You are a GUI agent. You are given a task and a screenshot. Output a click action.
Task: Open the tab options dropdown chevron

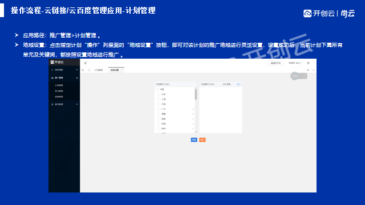click(314, 70)
